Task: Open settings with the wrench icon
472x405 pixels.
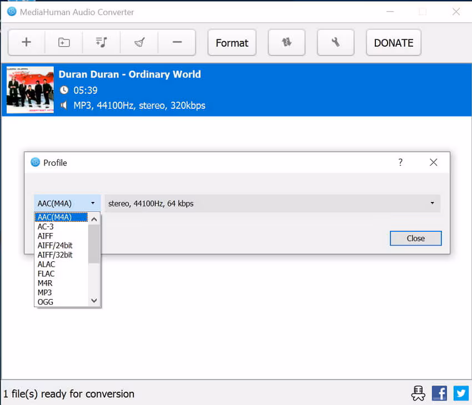Action: point(335,43)
